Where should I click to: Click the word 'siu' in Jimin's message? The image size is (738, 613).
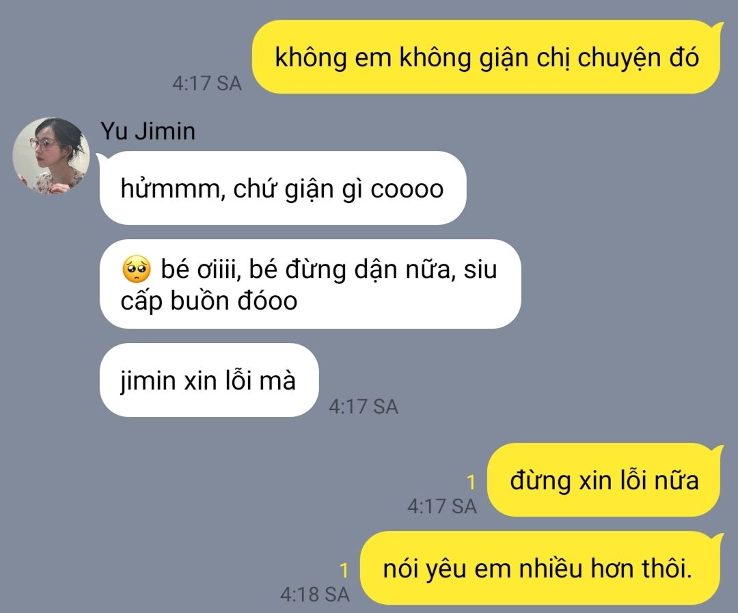[480, 269]
